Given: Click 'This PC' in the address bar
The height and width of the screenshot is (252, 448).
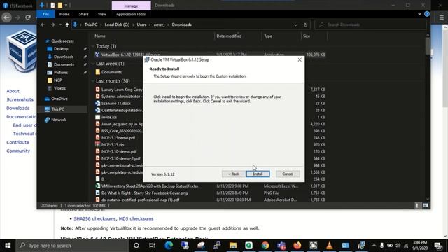Looking at the screenshot, I should click(x=91, y=24).
